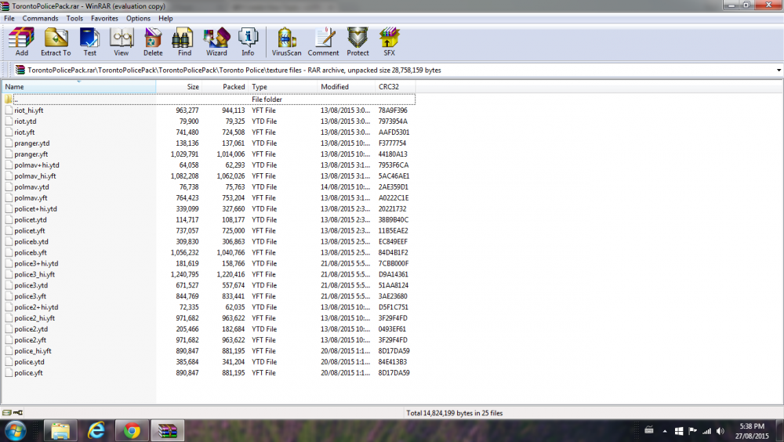Click the file icon of police3.yft
The height and width of the screenshot is (442, 784).
pos(9,296)
